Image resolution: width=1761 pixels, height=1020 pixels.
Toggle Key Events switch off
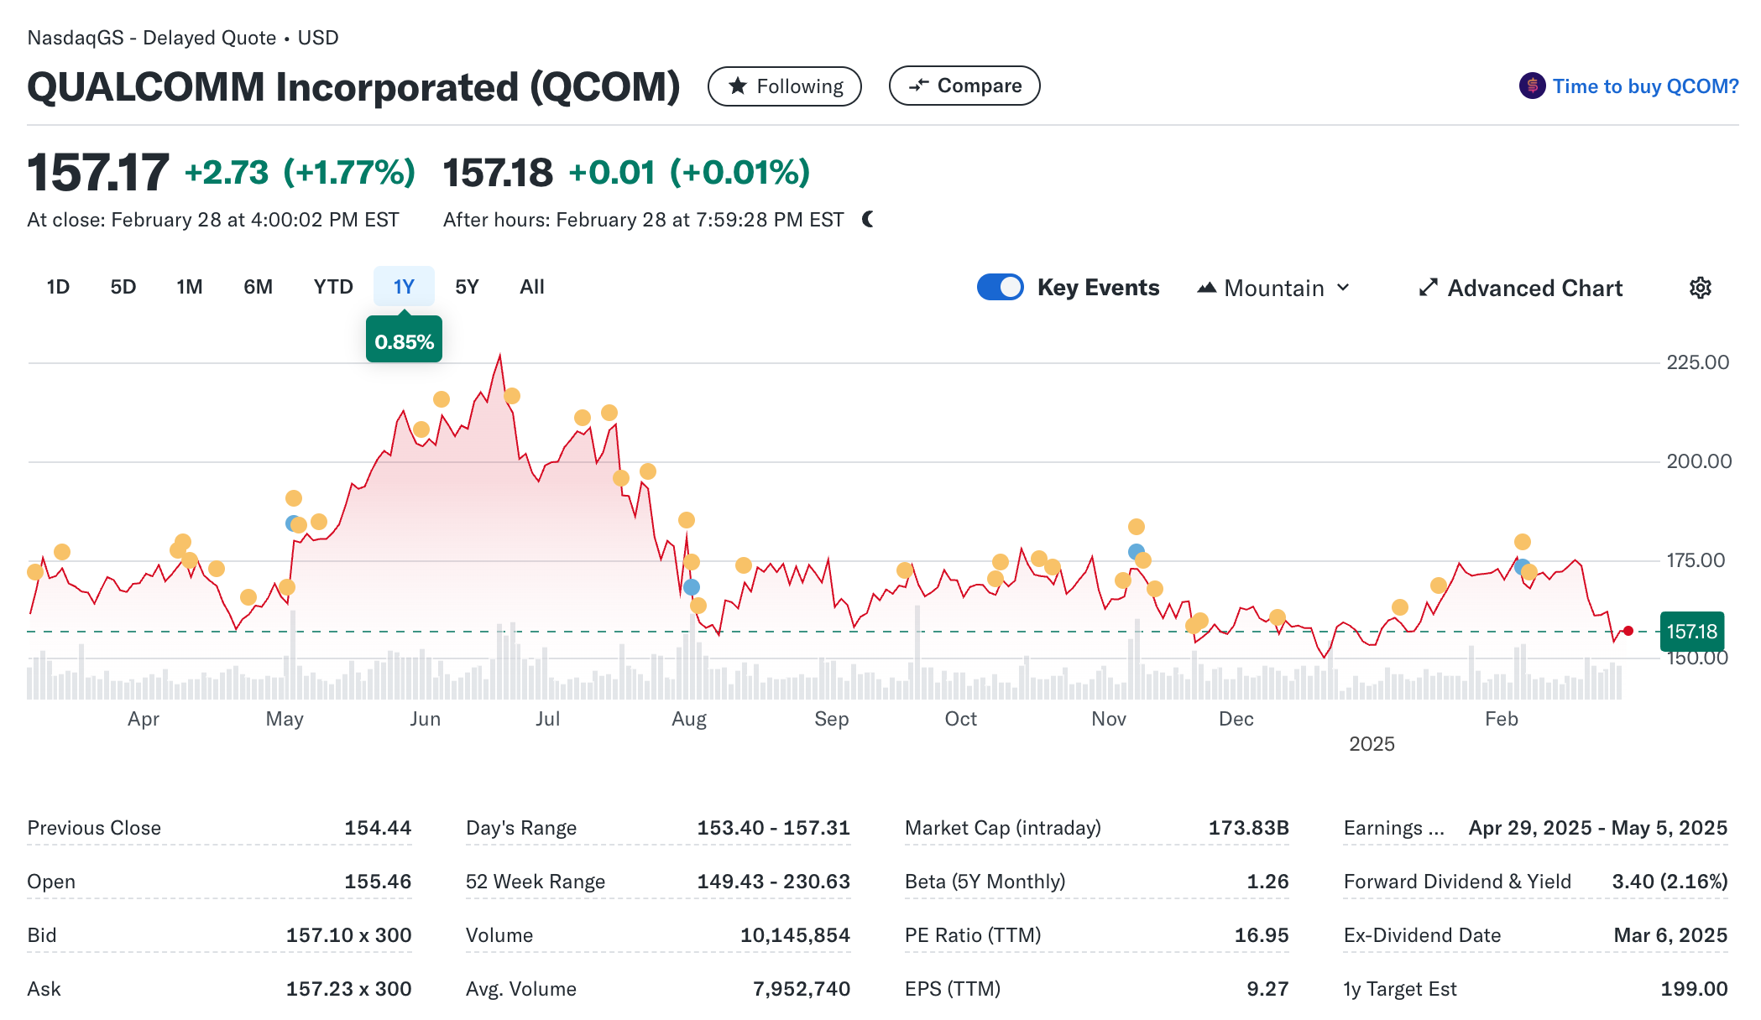click(x=1000, y=287)
